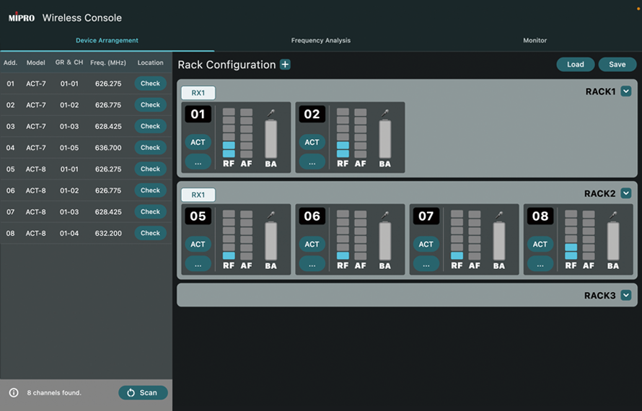Toggle ACT on channel 01

(x=198, y=142)
